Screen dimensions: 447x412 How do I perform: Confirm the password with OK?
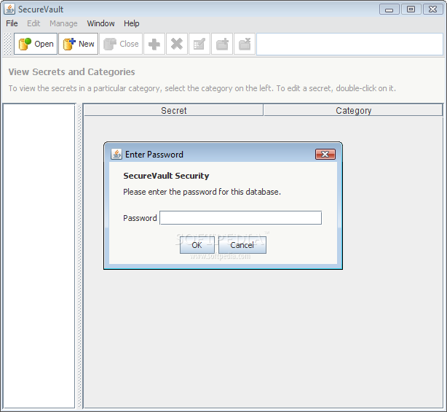click(197, 245)
